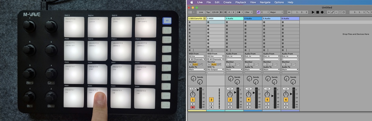Click the M-VAVE BT button
Viewport: 372px width, 121px height.
[167, 21]
